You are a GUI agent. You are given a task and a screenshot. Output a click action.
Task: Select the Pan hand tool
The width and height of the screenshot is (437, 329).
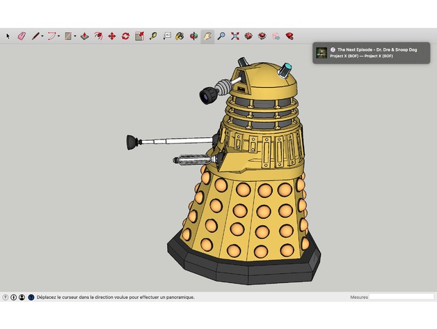tap(207, 36)
